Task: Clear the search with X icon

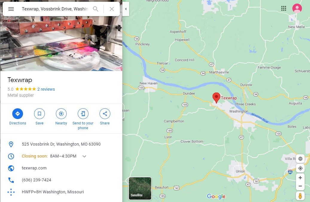Action: pos(112,9)
